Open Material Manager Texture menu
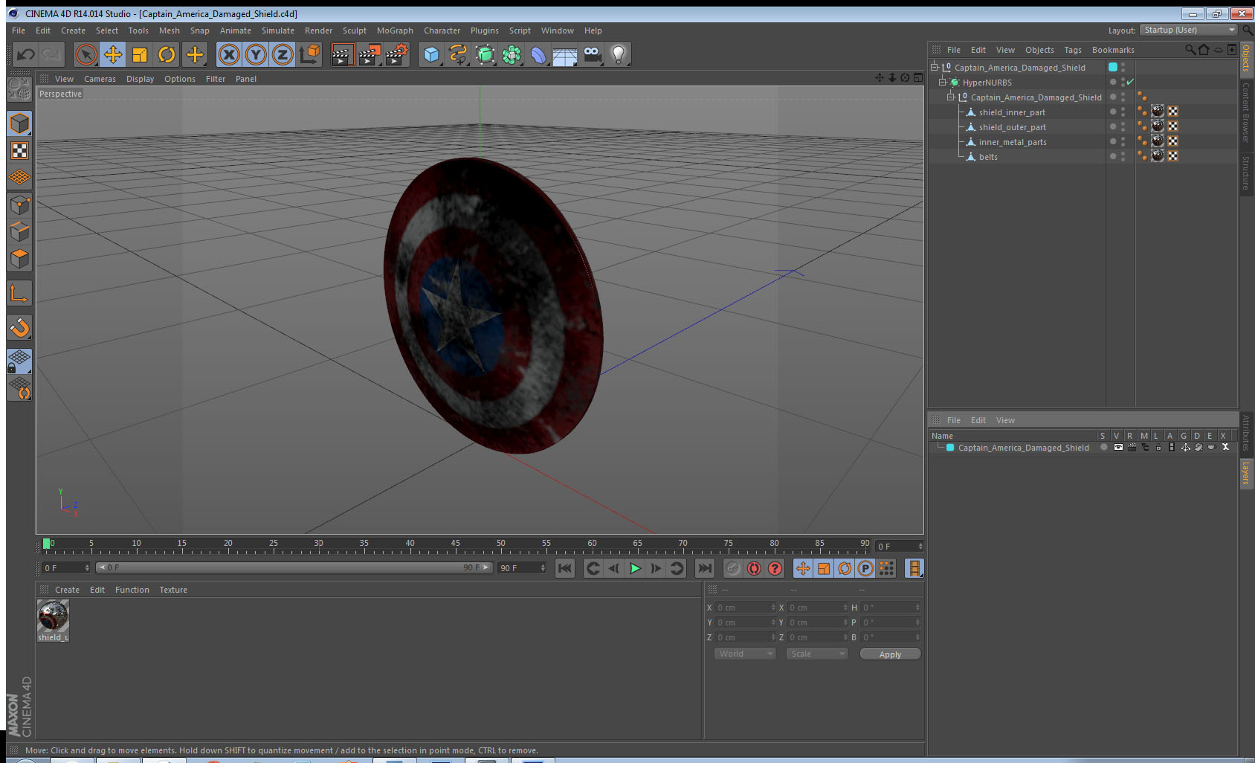The height and width of the screenshot is (763, 1255). pos(172,590)
